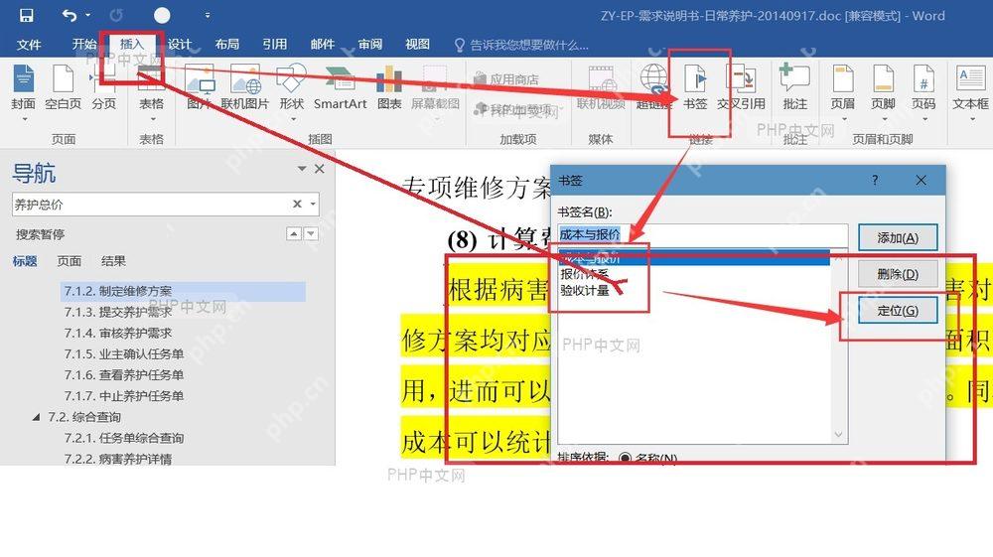Add a comment with 批注

(794, 88)
